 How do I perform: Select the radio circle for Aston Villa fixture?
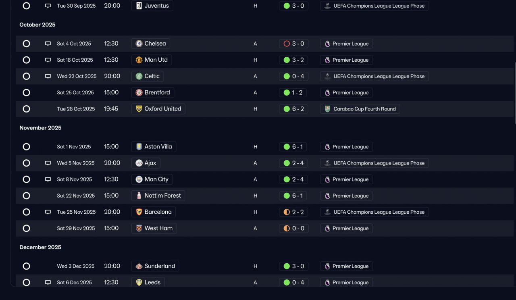[x=26, y=147]
